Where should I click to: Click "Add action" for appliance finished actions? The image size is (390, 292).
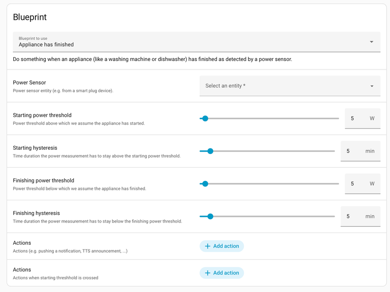[x=222, y=246]
